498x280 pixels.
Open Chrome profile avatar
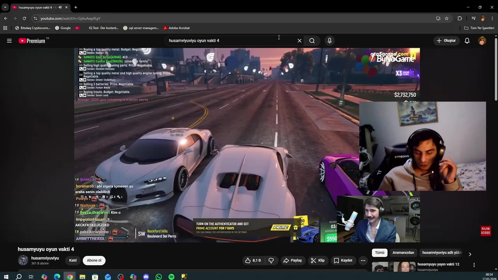click(x=483, y=18)
